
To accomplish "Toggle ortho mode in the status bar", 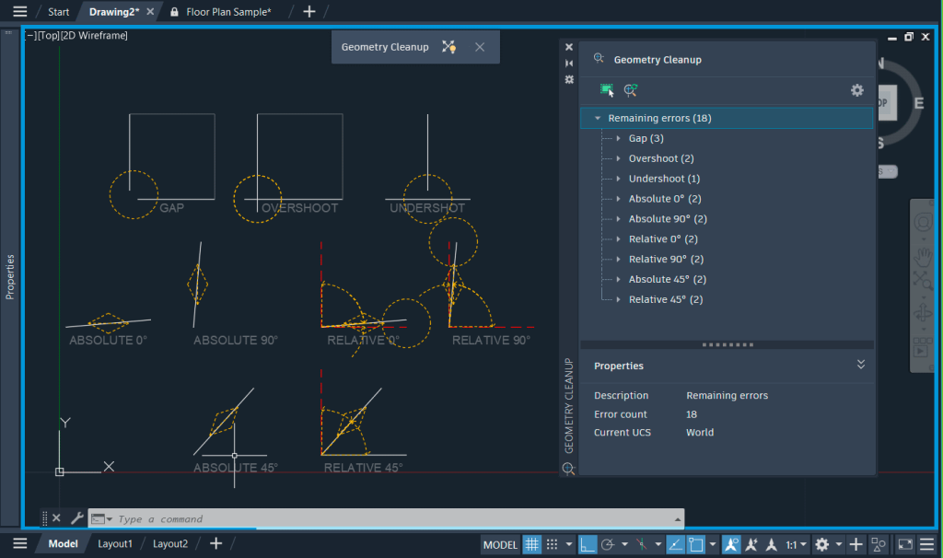I will point(587,544).
